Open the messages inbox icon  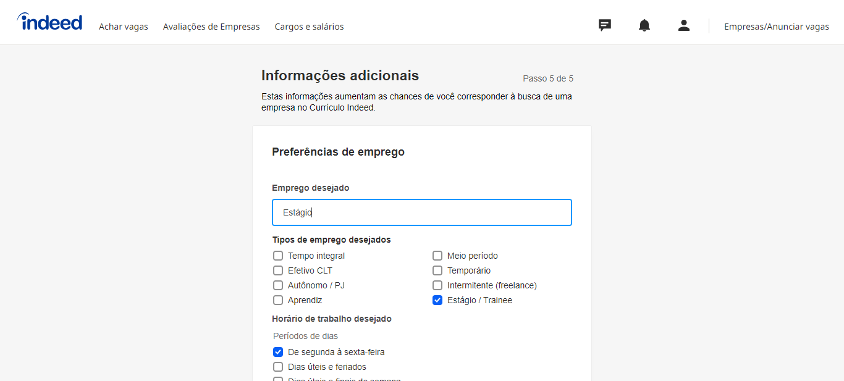pos(604,25)
